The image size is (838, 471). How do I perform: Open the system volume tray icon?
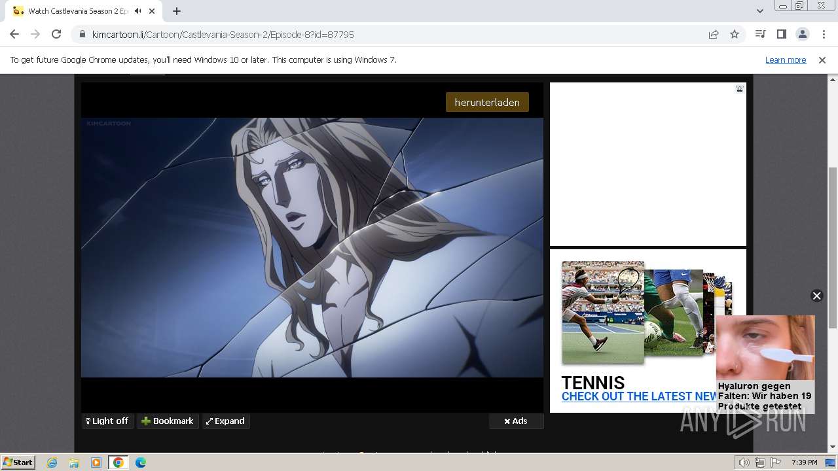pos(744,462)
